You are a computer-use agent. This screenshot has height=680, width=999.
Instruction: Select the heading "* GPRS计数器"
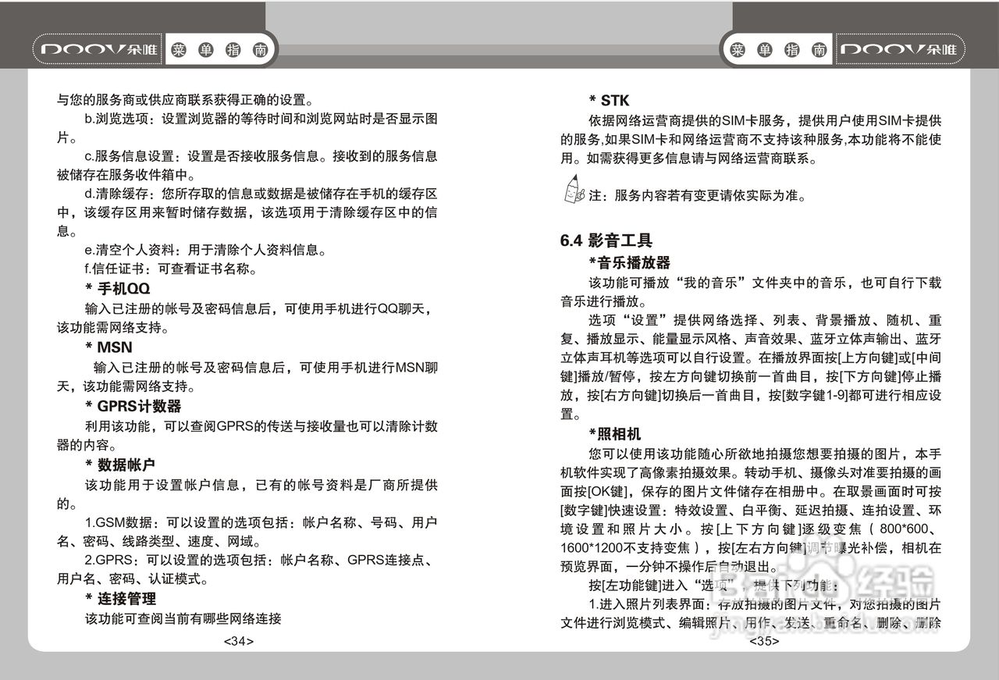click(x=133, y=406)
